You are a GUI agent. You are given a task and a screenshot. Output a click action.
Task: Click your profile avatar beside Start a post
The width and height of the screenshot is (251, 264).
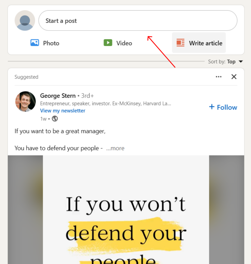tap(25, 21)
